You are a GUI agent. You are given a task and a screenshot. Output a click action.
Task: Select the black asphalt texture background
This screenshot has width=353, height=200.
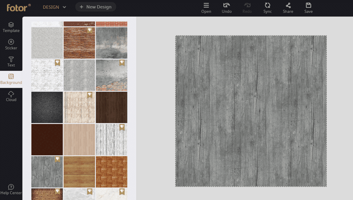[47, 107]
